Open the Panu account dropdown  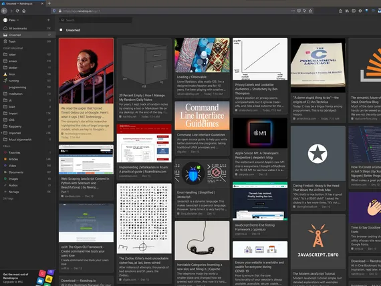click(11, 20)
